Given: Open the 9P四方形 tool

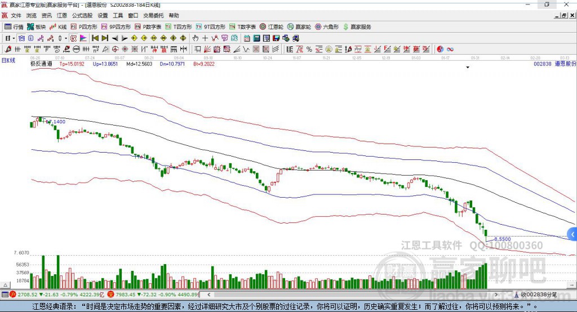Looking at the screenshot, I should pyautogui.click(x=116, y=27).
